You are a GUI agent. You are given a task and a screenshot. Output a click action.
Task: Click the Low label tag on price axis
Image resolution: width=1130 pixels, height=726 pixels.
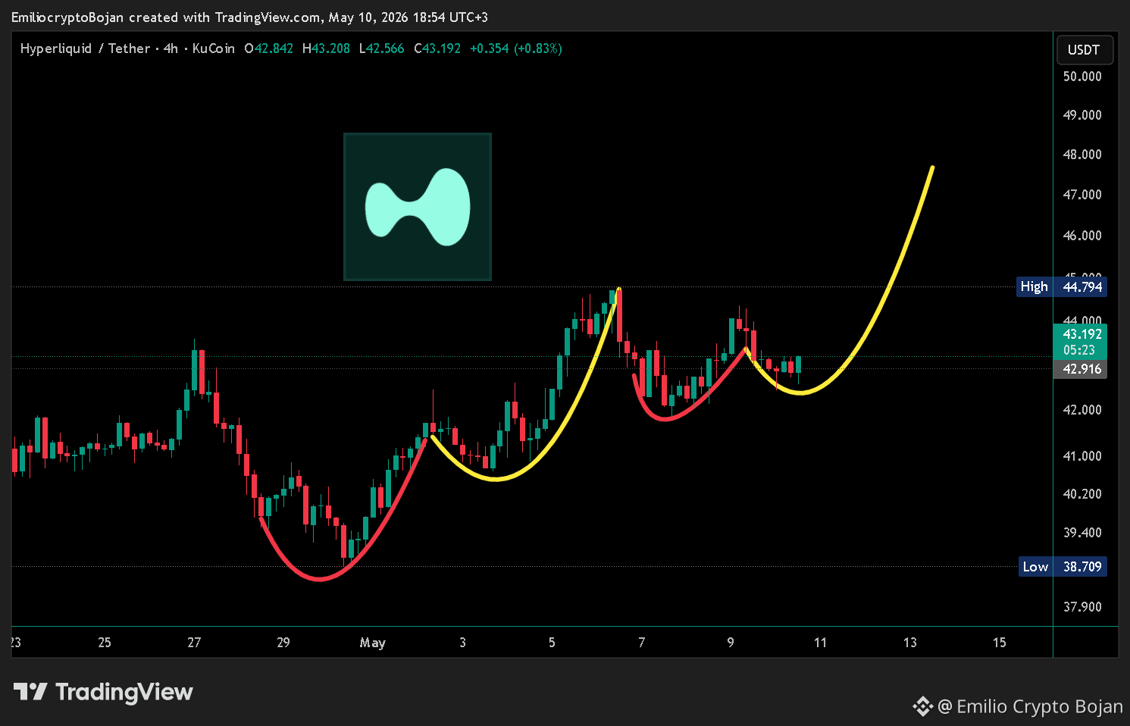(1035, 567)
